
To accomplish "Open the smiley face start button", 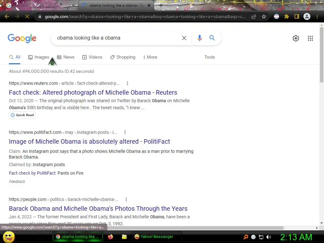I will 9,237.
